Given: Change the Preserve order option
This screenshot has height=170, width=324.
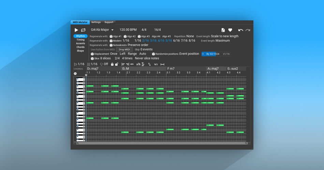Looking at the screenshot, I should [138, 45].
